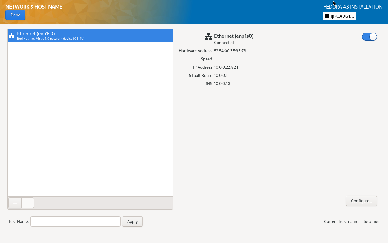The height and width of the screenshot is (243, 388).
Task: Click the DNS value 10.0.0.10
Action: pos(222,84)
